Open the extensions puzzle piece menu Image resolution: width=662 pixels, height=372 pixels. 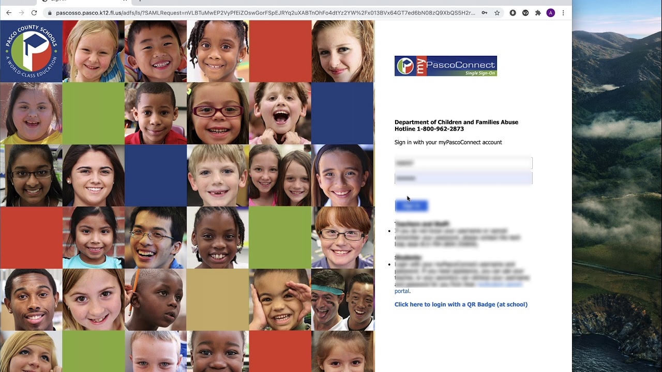click(x=538, y=13)
